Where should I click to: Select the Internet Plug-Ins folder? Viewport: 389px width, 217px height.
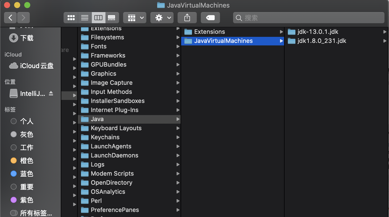pyautogui.click(x=129, y=110)
